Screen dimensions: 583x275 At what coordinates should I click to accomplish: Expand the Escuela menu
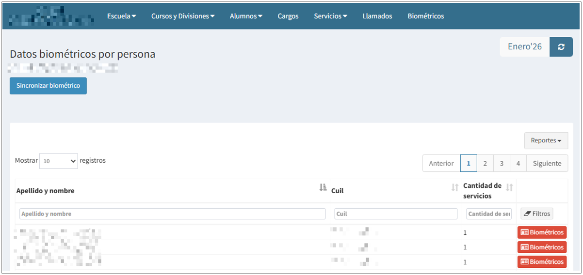click(121, 16)
